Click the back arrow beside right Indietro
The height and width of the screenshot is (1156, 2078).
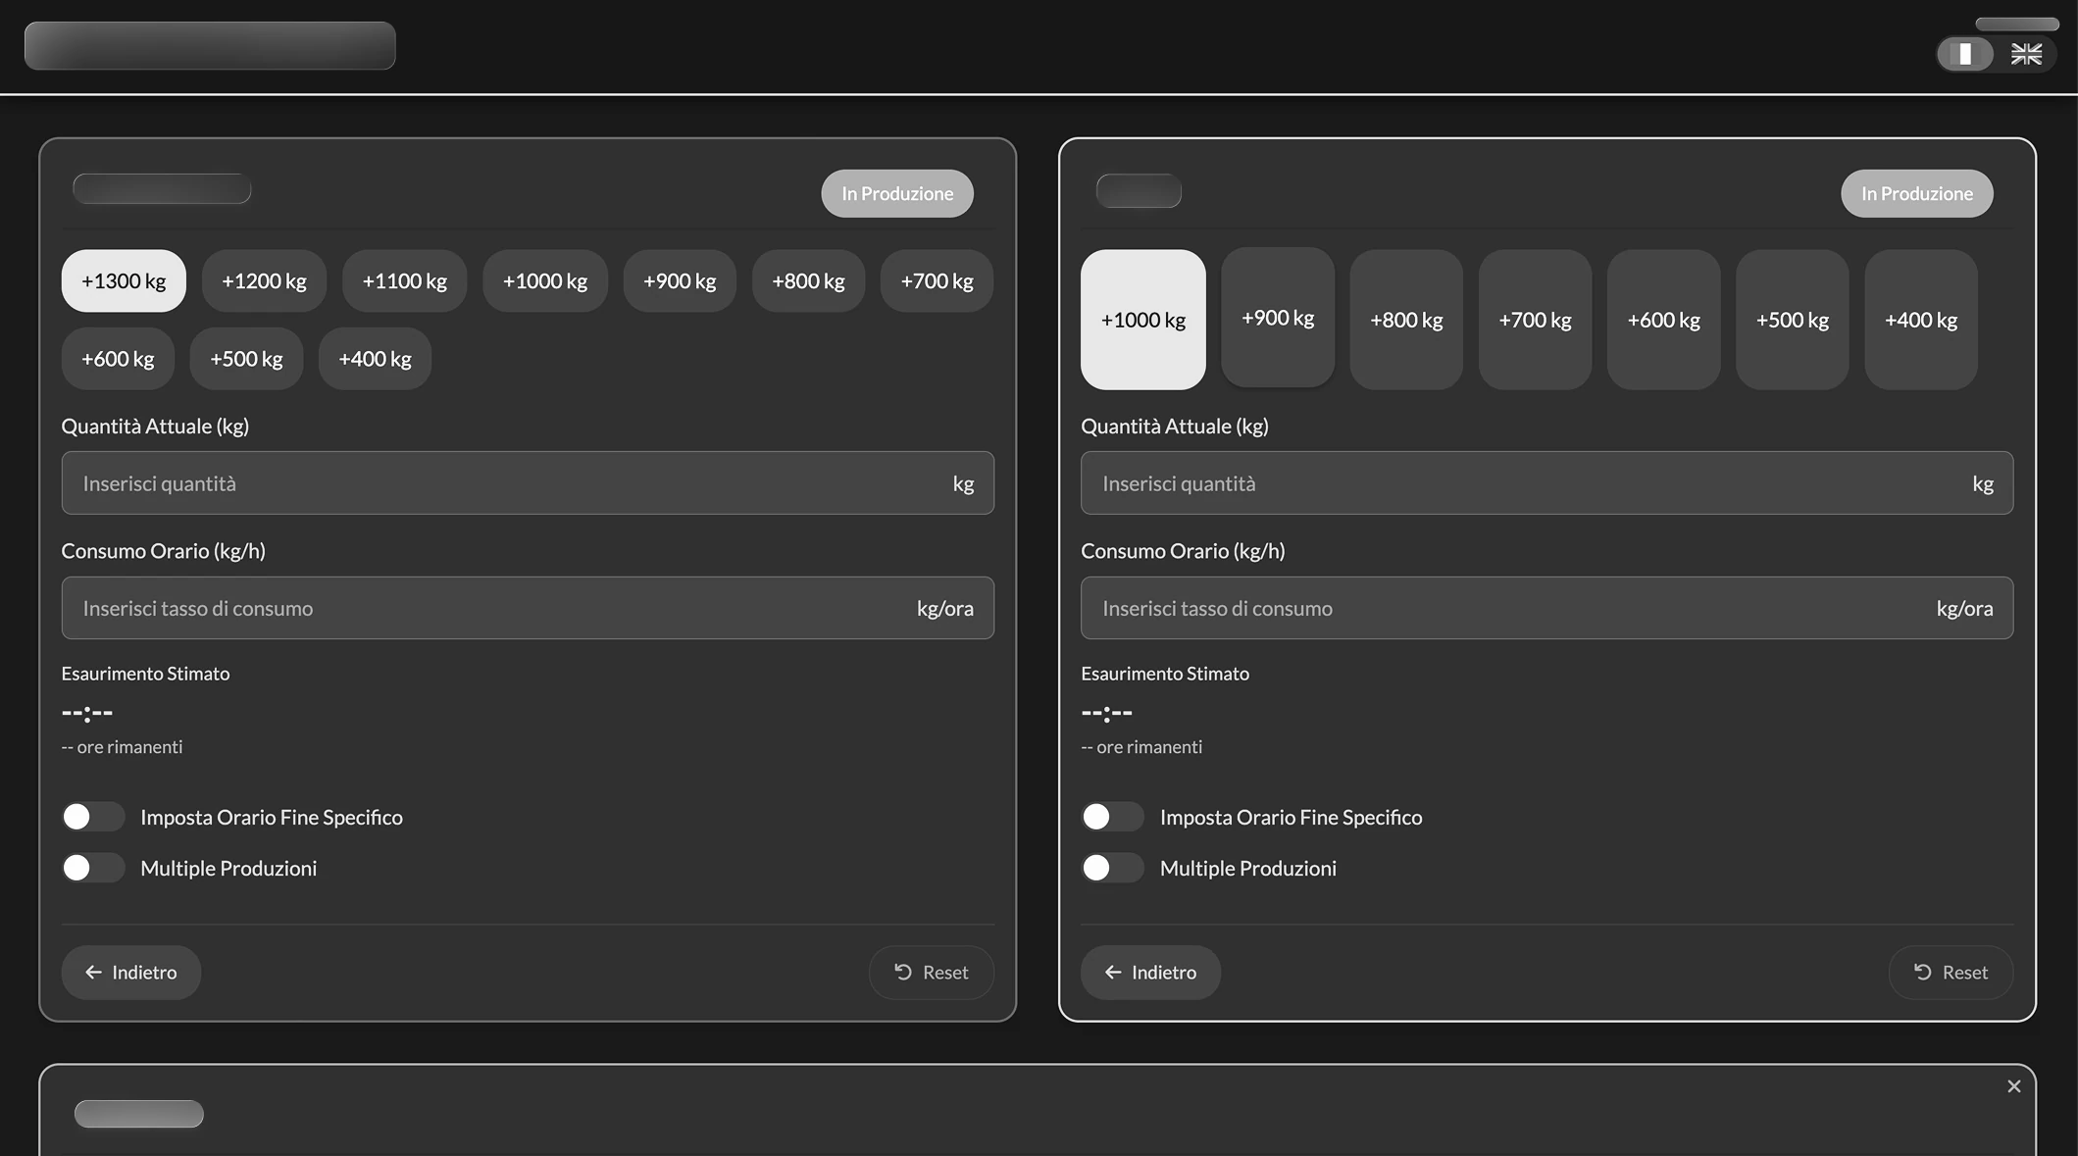tap(1113, 972)
